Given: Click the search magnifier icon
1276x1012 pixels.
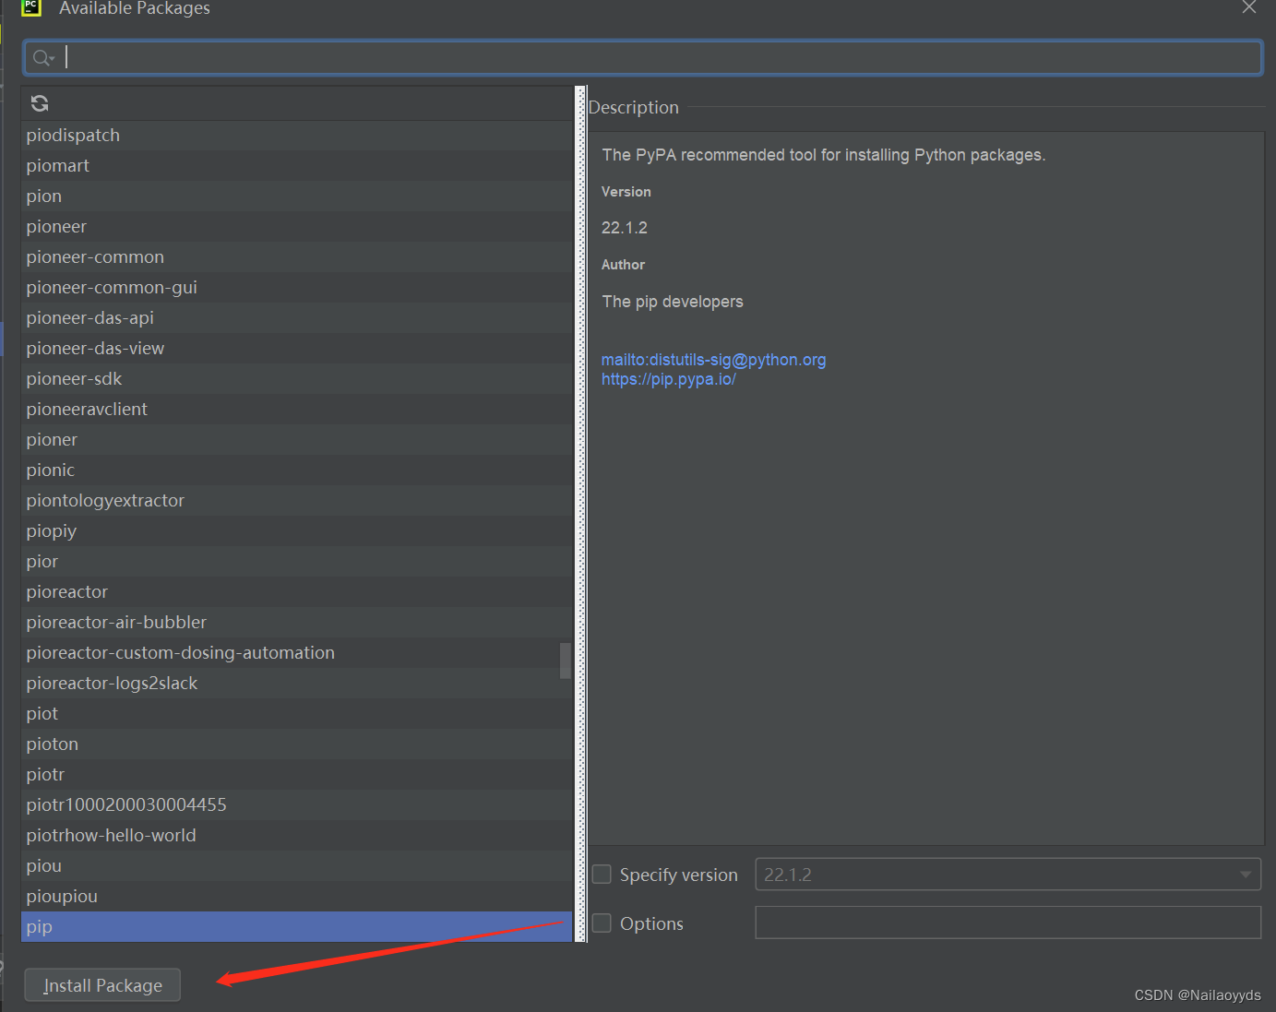Looking at the screenshot, I should coord(42,58).
